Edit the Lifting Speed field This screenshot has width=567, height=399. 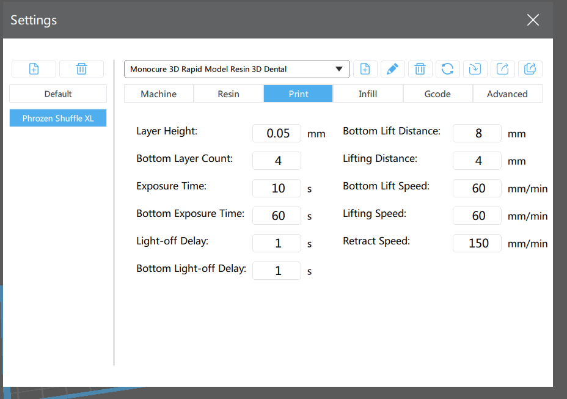pyautogui.click(x=477, y=216)
